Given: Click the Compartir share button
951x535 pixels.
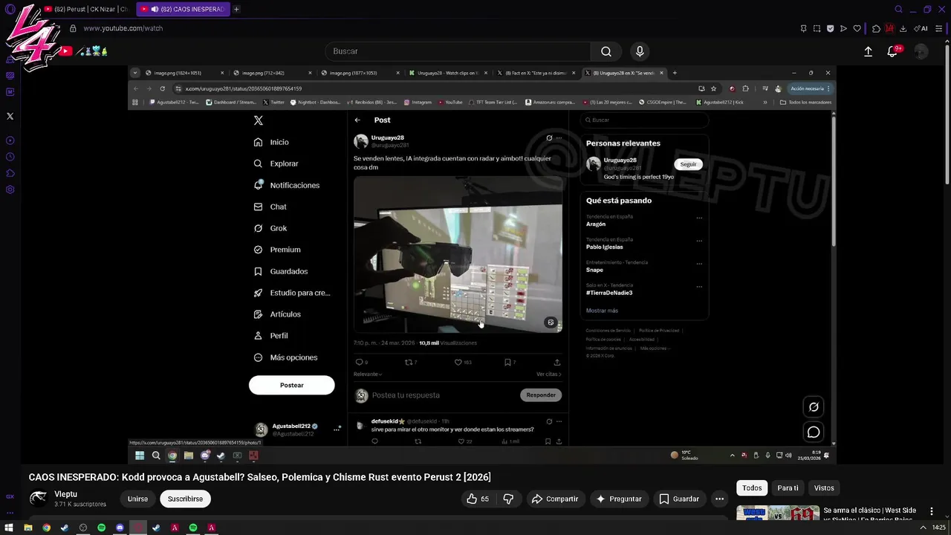Looking at the screenshot, I should (x=555, y=499).
